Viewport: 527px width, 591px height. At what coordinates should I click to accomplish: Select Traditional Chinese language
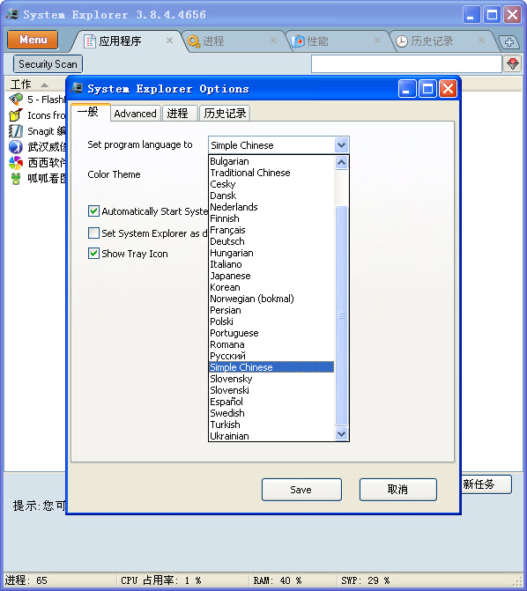(x=271, y=173)
